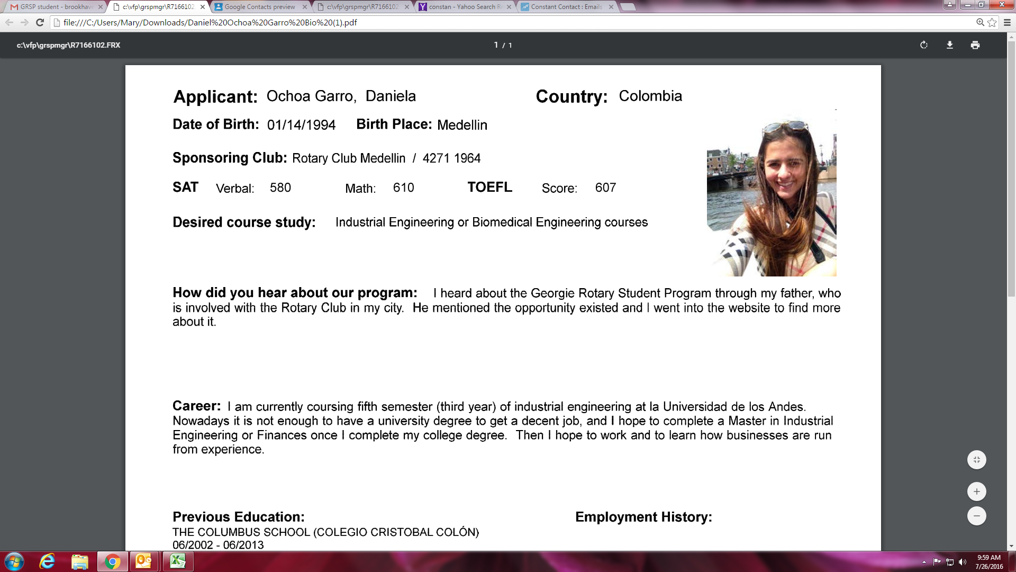Open Excel from the Windows taskbar
The width and height of the screenshot is (1016, 572).
177,561
